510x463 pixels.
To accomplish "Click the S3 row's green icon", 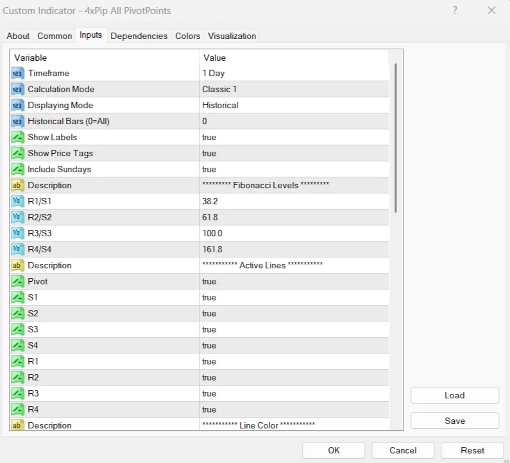I will tap(17, 330).
